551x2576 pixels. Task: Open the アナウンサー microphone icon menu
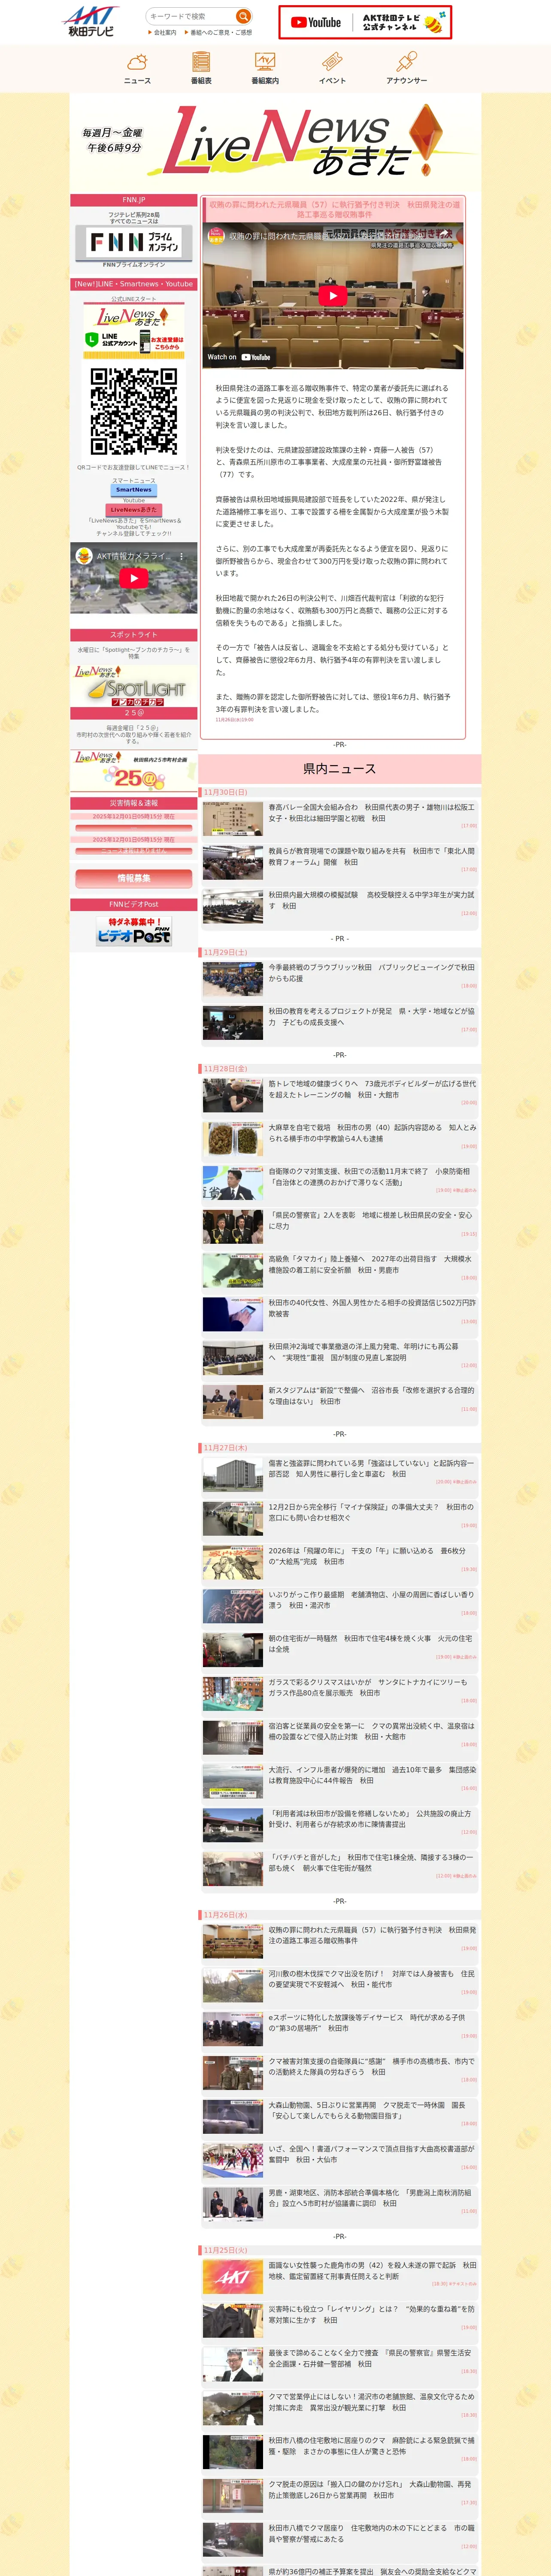tap(406, 68)
